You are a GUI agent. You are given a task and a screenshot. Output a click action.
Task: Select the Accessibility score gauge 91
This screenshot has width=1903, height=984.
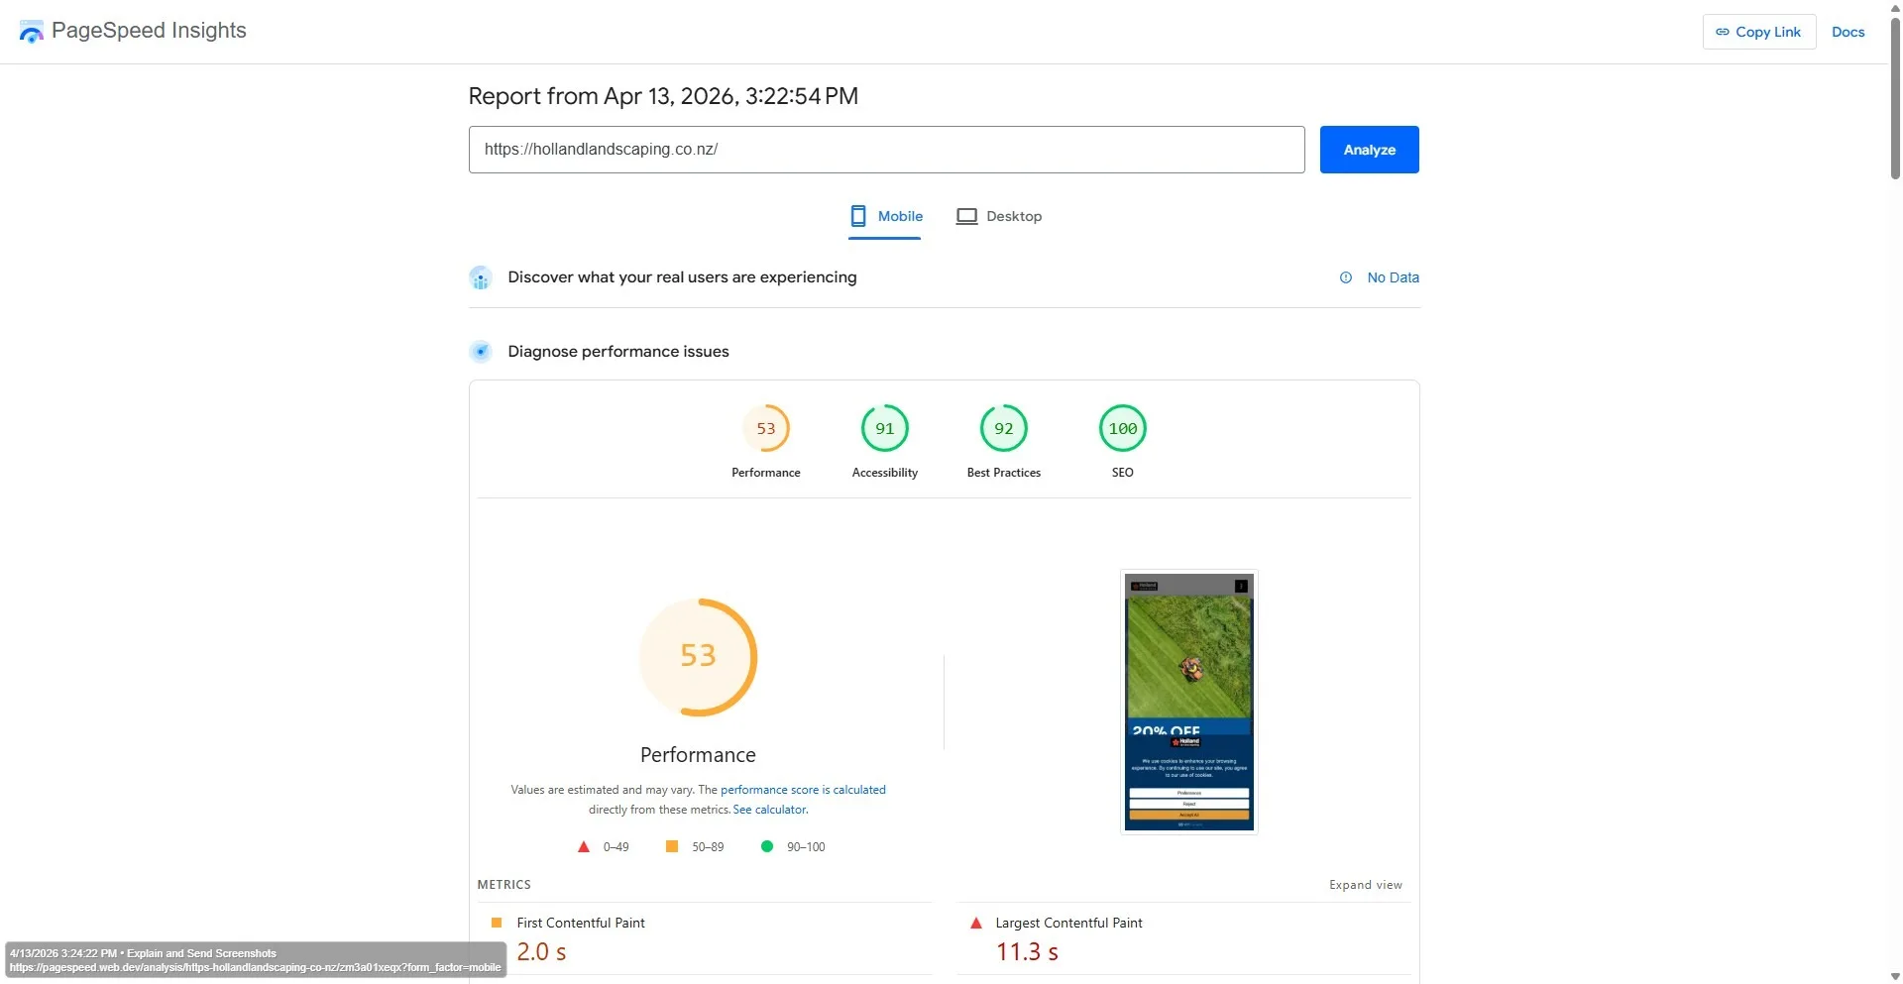[885, 428]
